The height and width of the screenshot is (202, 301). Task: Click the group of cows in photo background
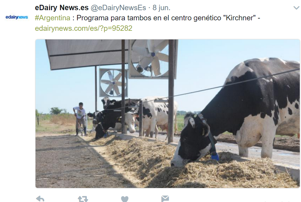(x=133, y=117)
